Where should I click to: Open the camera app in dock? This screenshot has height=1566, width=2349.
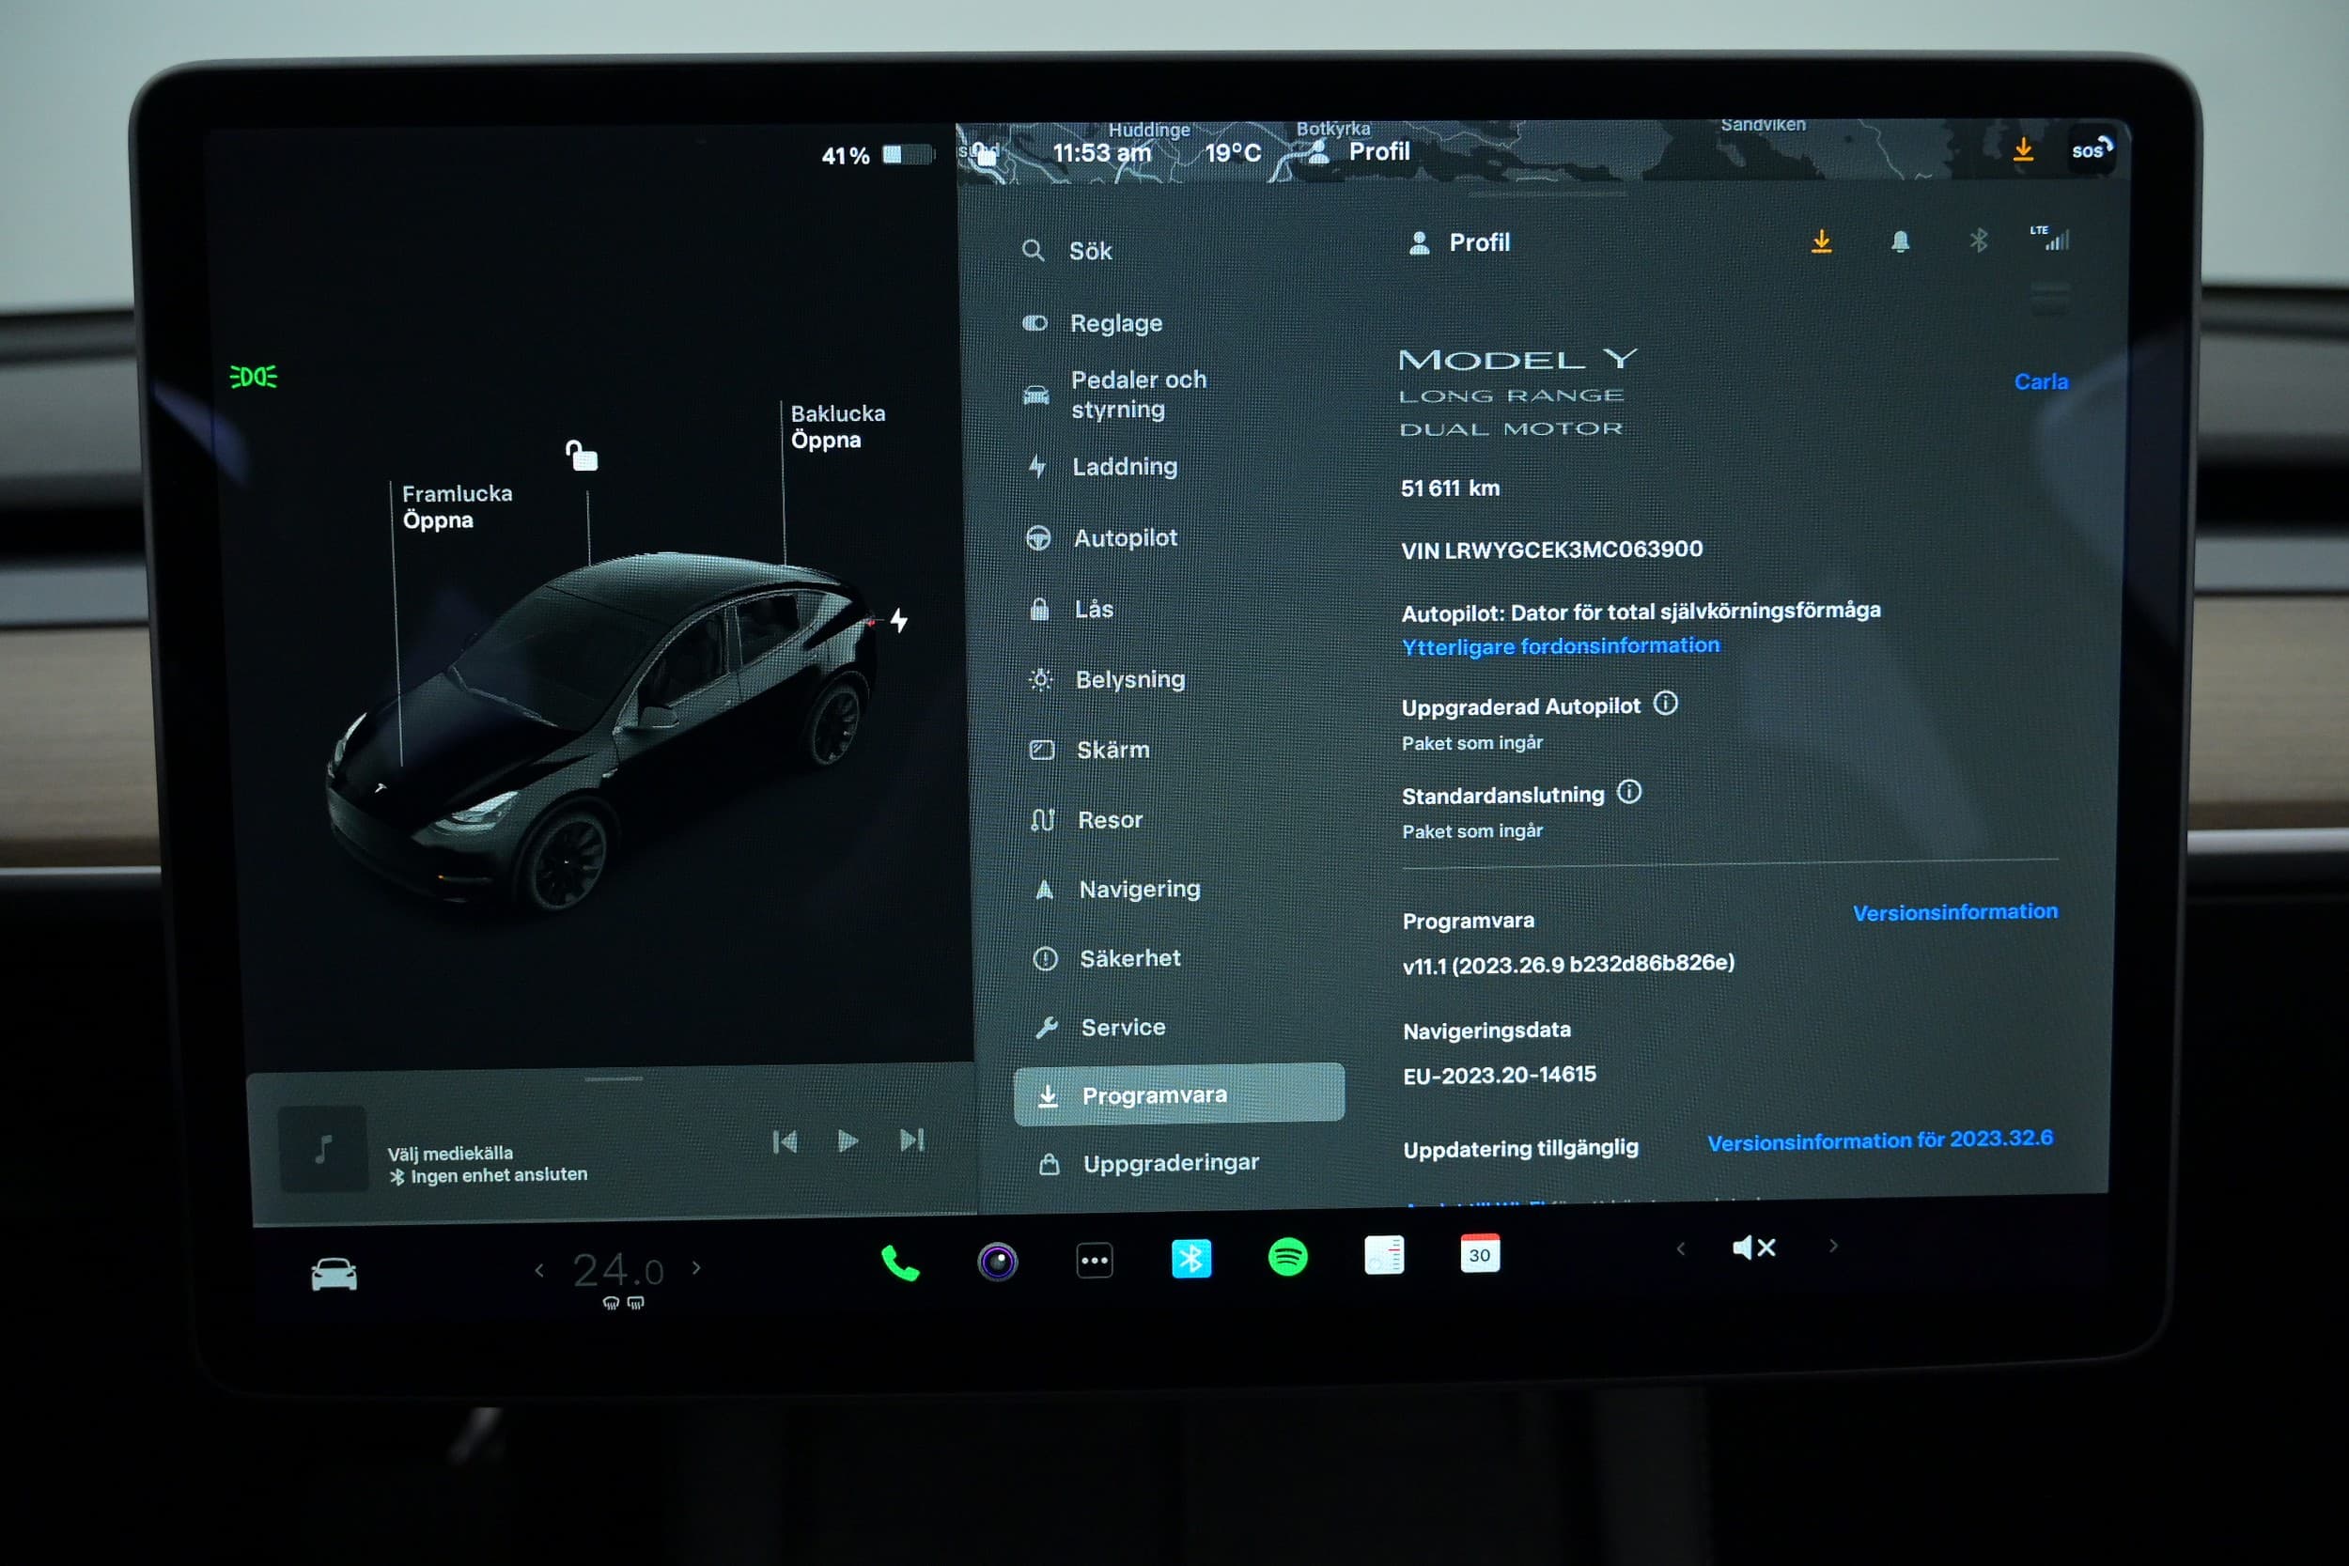click(x=997, y=1263)
